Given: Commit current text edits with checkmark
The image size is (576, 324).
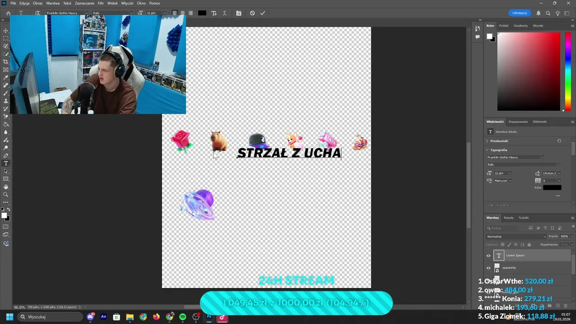Looking at the screenshot, I should pyautogui.click(x=263, y=13).
